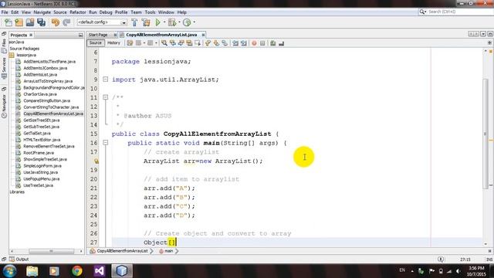The width and height of the screenshot is (494, 278).
Task: Collapse the main method fold at line 16
Action: [106, 143]
